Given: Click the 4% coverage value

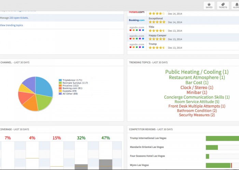Looking at the screenshot, I should [x=32, y=138].
